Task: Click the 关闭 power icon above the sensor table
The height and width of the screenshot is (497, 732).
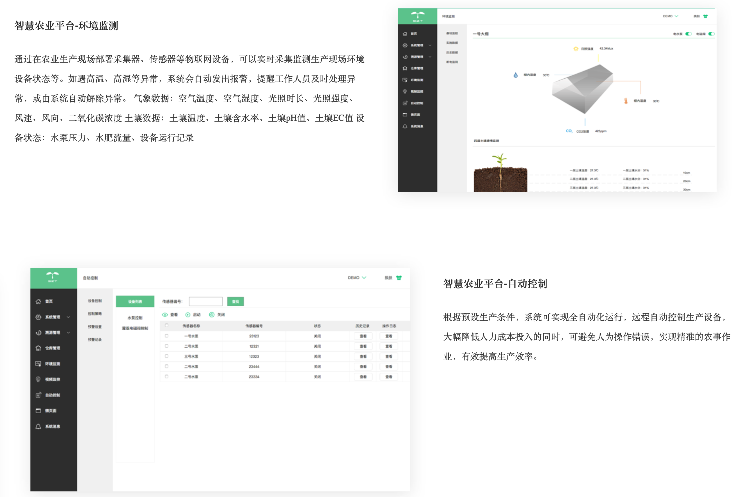Action: point(212,314)
